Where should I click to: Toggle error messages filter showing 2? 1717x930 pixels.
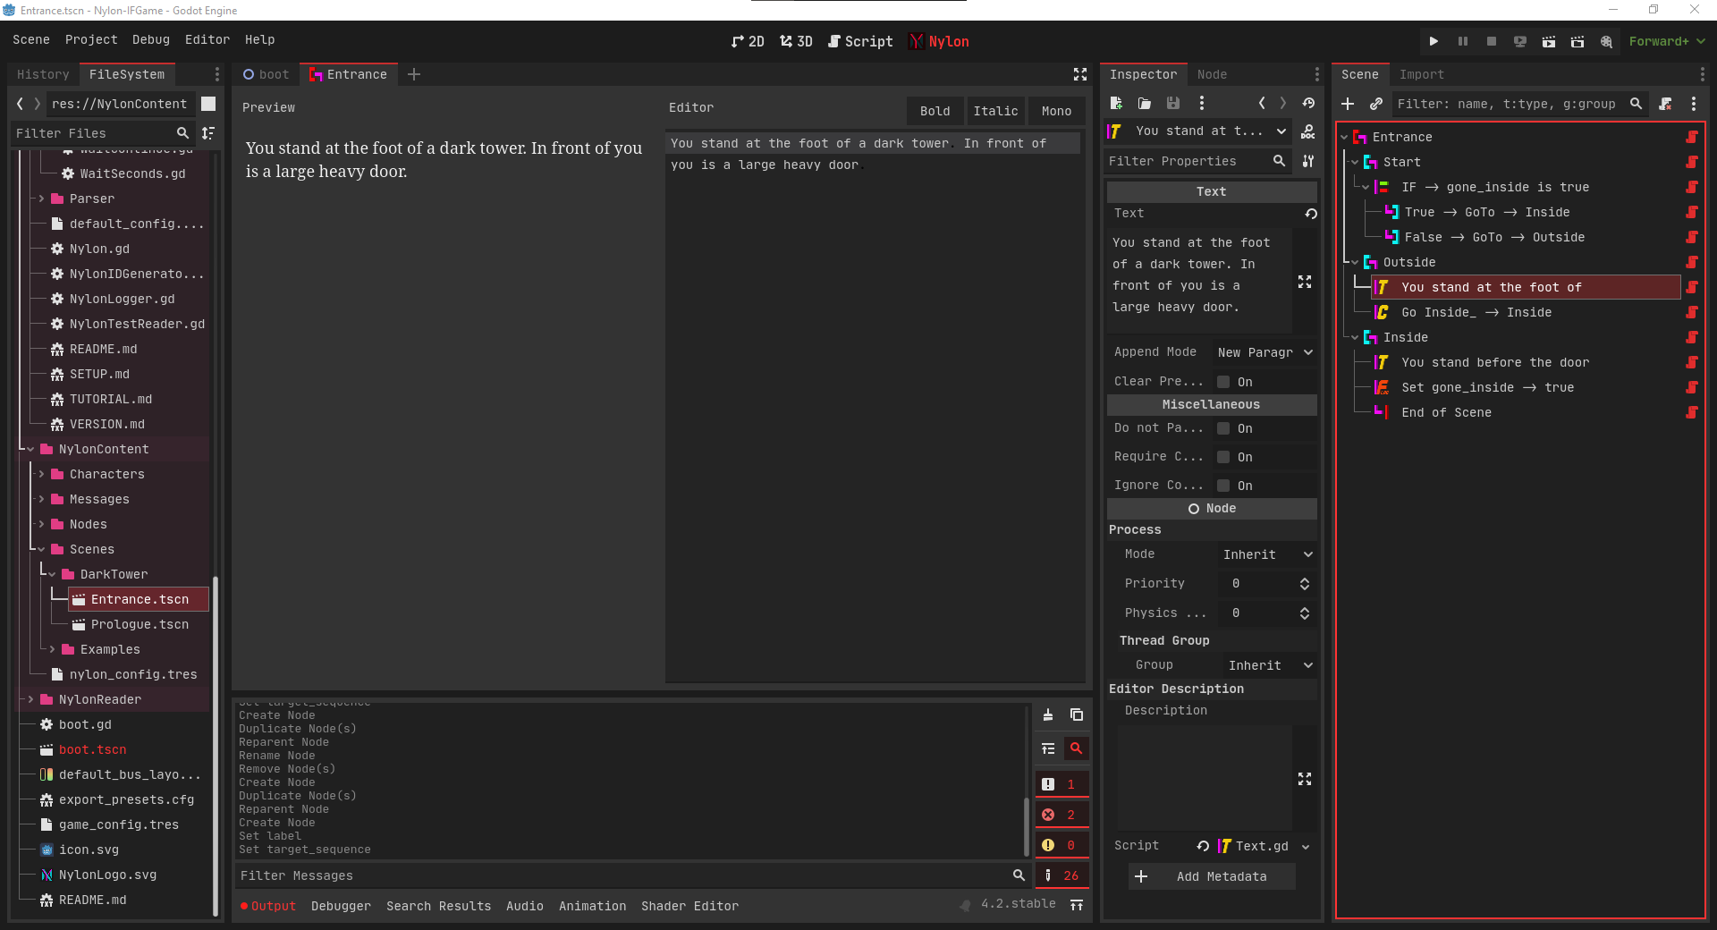click(1061, 815)
